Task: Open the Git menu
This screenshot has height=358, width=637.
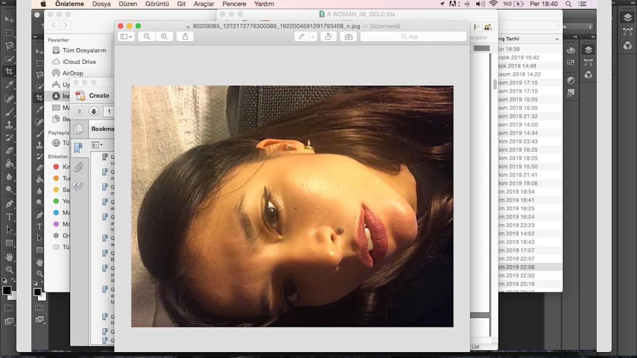Action: point(182,4)
